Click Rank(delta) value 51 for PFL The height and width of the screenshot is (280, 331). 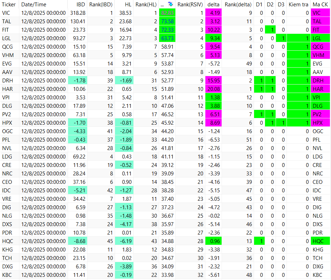point(249,140)
